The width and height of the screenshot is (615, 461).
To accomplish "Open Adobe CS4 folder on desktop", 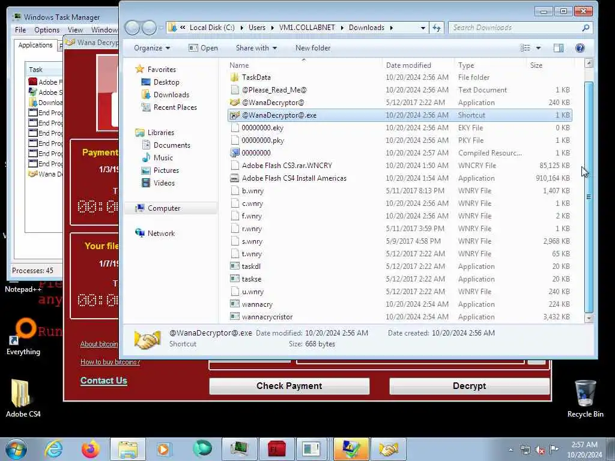I will 23,398.
